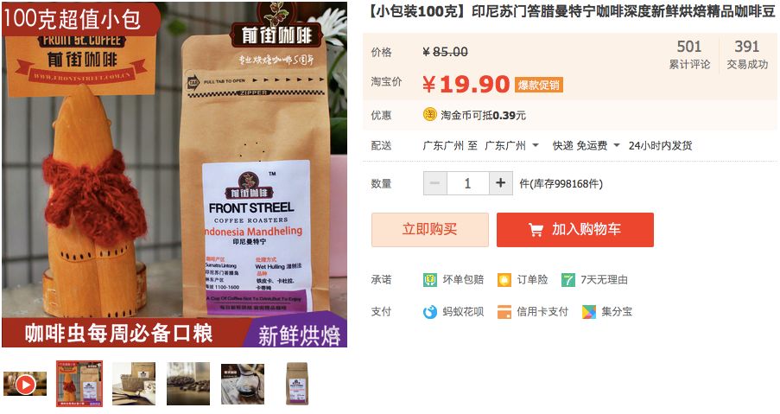Click the Taobao gold coin icon
Image resolution: width=780 pixels, height=414 pixels.
point(430,115)
